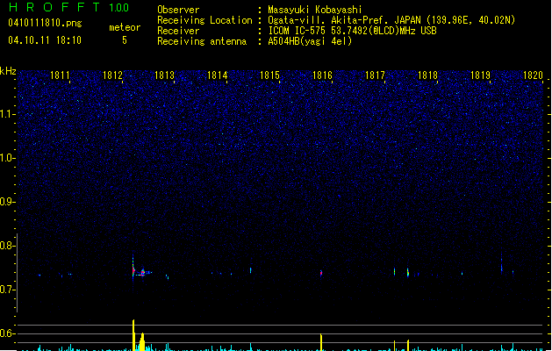Click the red meteor echo at 1816
The width and height of the screenshot is (552, 351).
(x=321, y=273)
